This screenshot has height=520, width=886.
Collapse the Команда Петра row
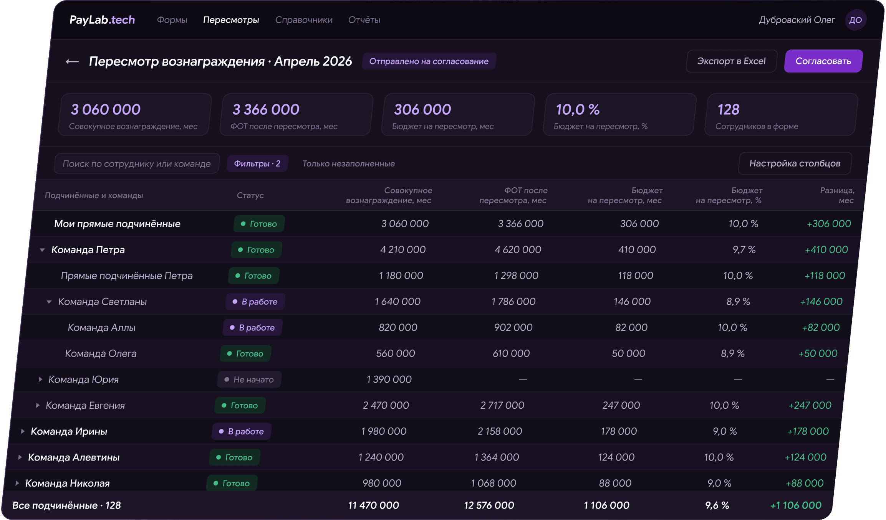[42, 250]
